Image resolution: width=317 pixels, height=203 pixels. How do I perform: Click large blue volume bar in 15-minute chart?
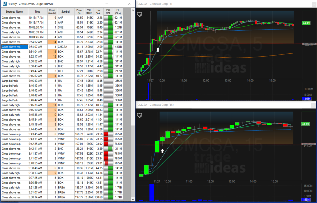coord(152,193)
